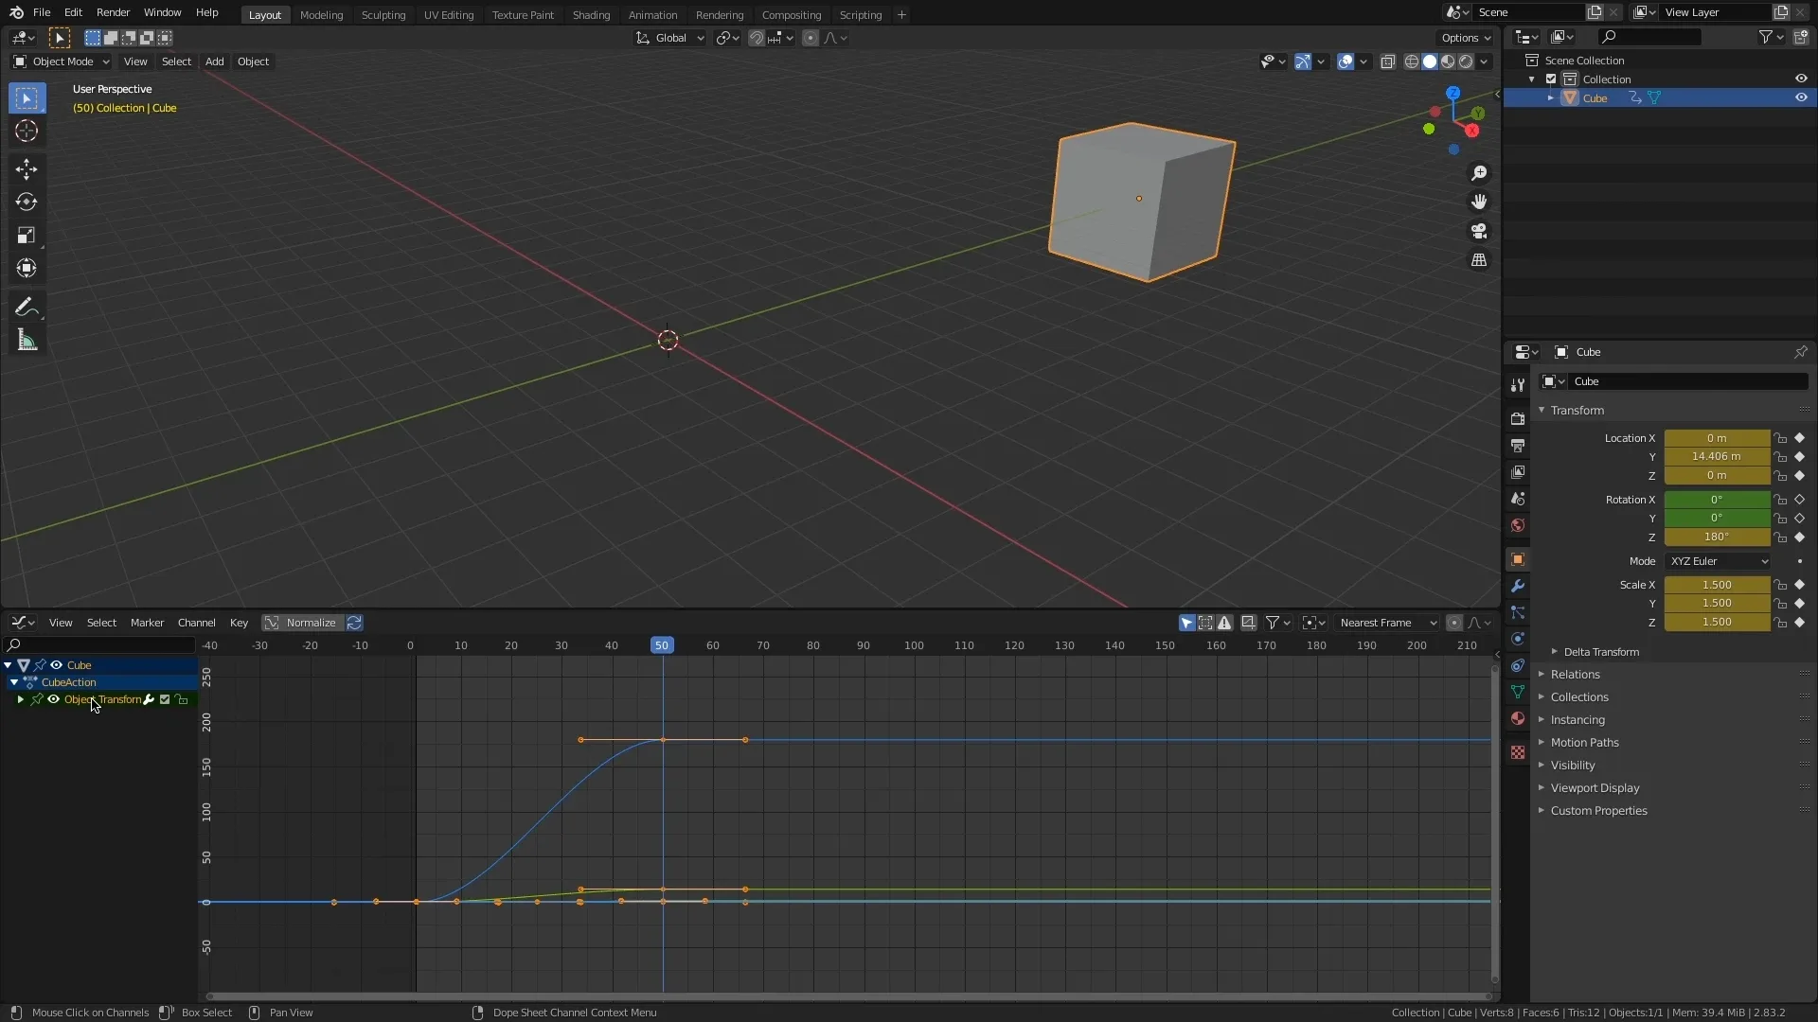Viewport: 1818px width, 1022px height.
Task: Drag the Location Y slider value
Action: click(x=1717, y=455)
